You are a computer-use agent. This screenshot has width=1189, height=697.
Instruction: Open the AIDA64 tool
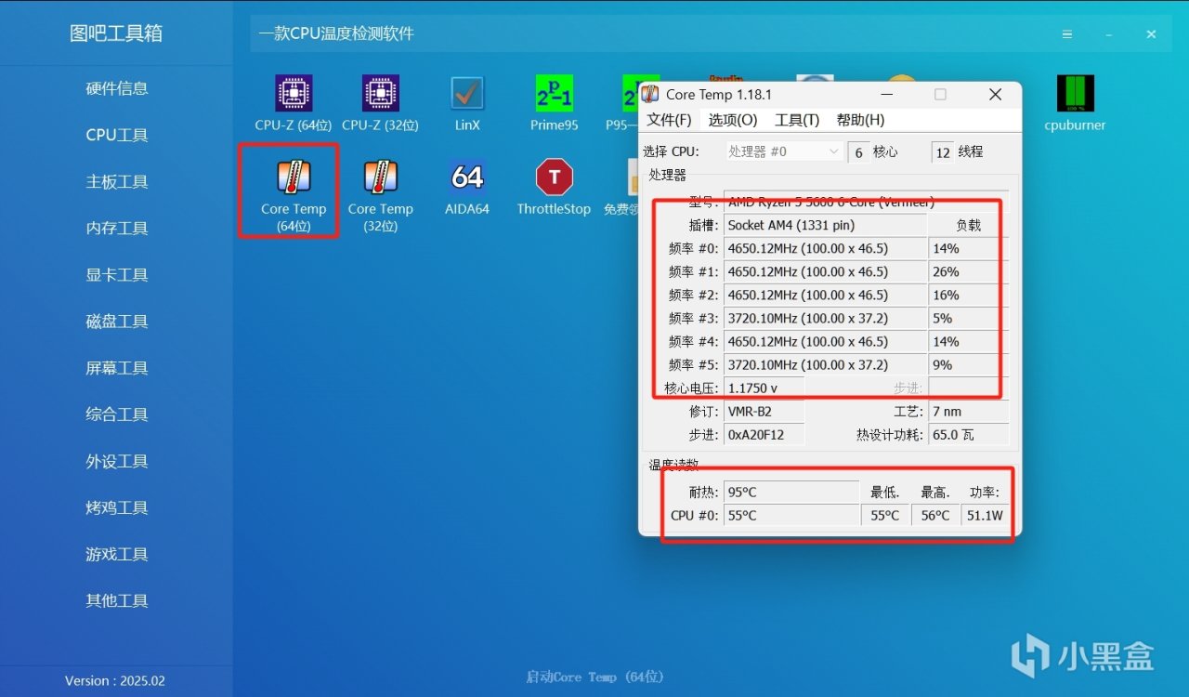pyautogui.click(x=467, y=187)
